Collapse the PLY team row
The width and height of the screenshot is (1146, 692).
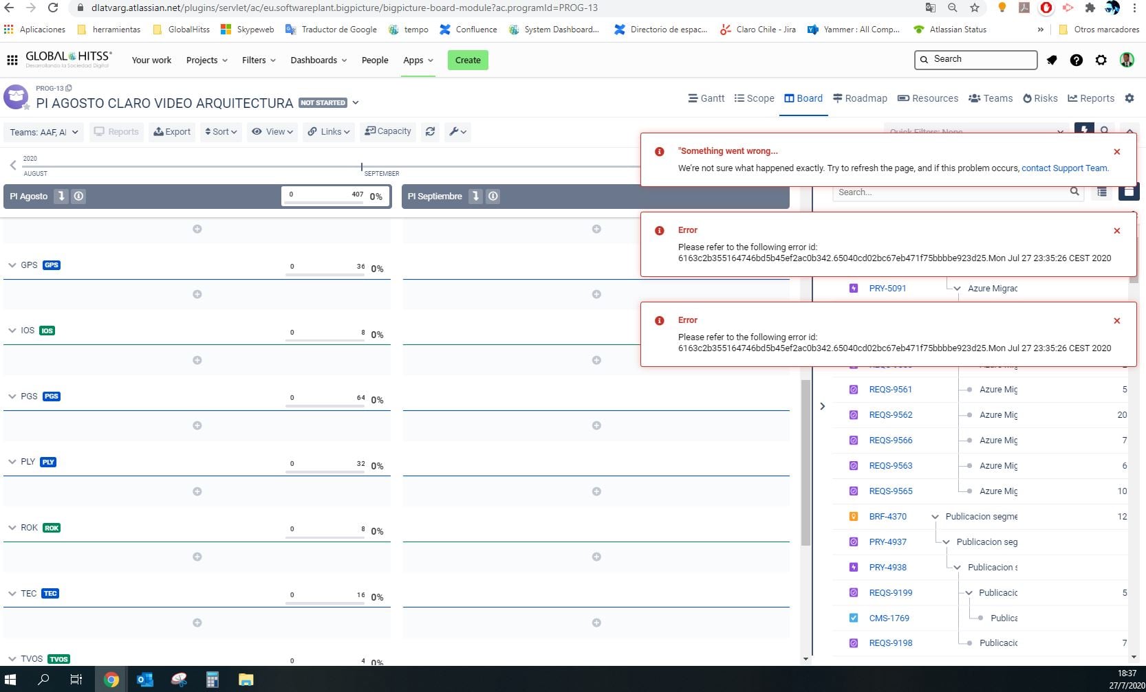click(x=12, y=462)
